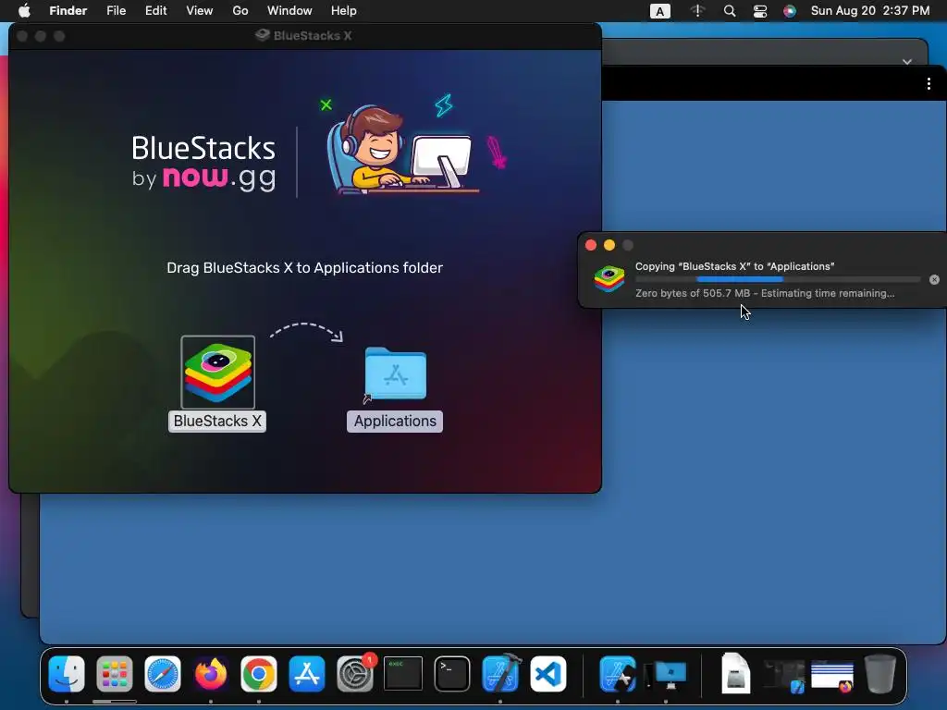Open System Preferences with notification badge

point(355,674)
